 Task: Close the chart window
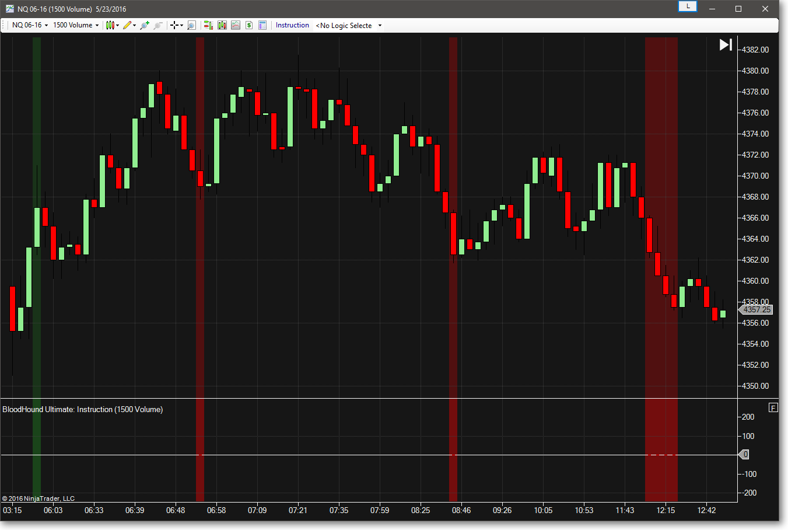[765, 9]
